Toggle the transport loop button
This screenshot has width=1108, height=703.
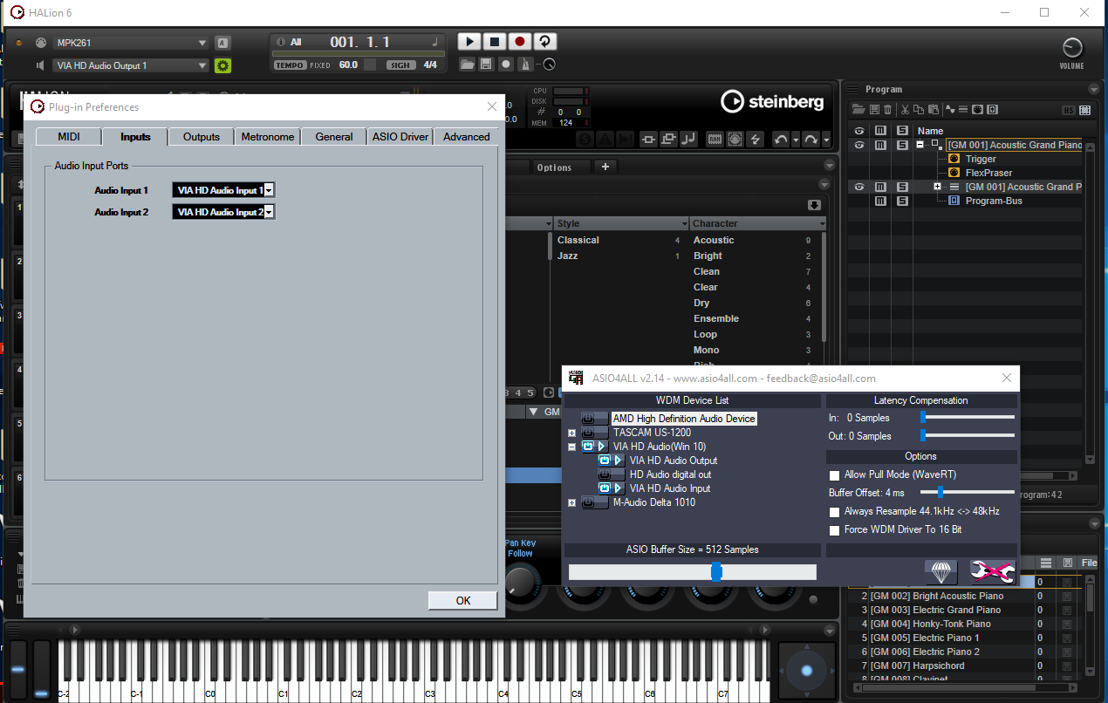pos(545,42)
